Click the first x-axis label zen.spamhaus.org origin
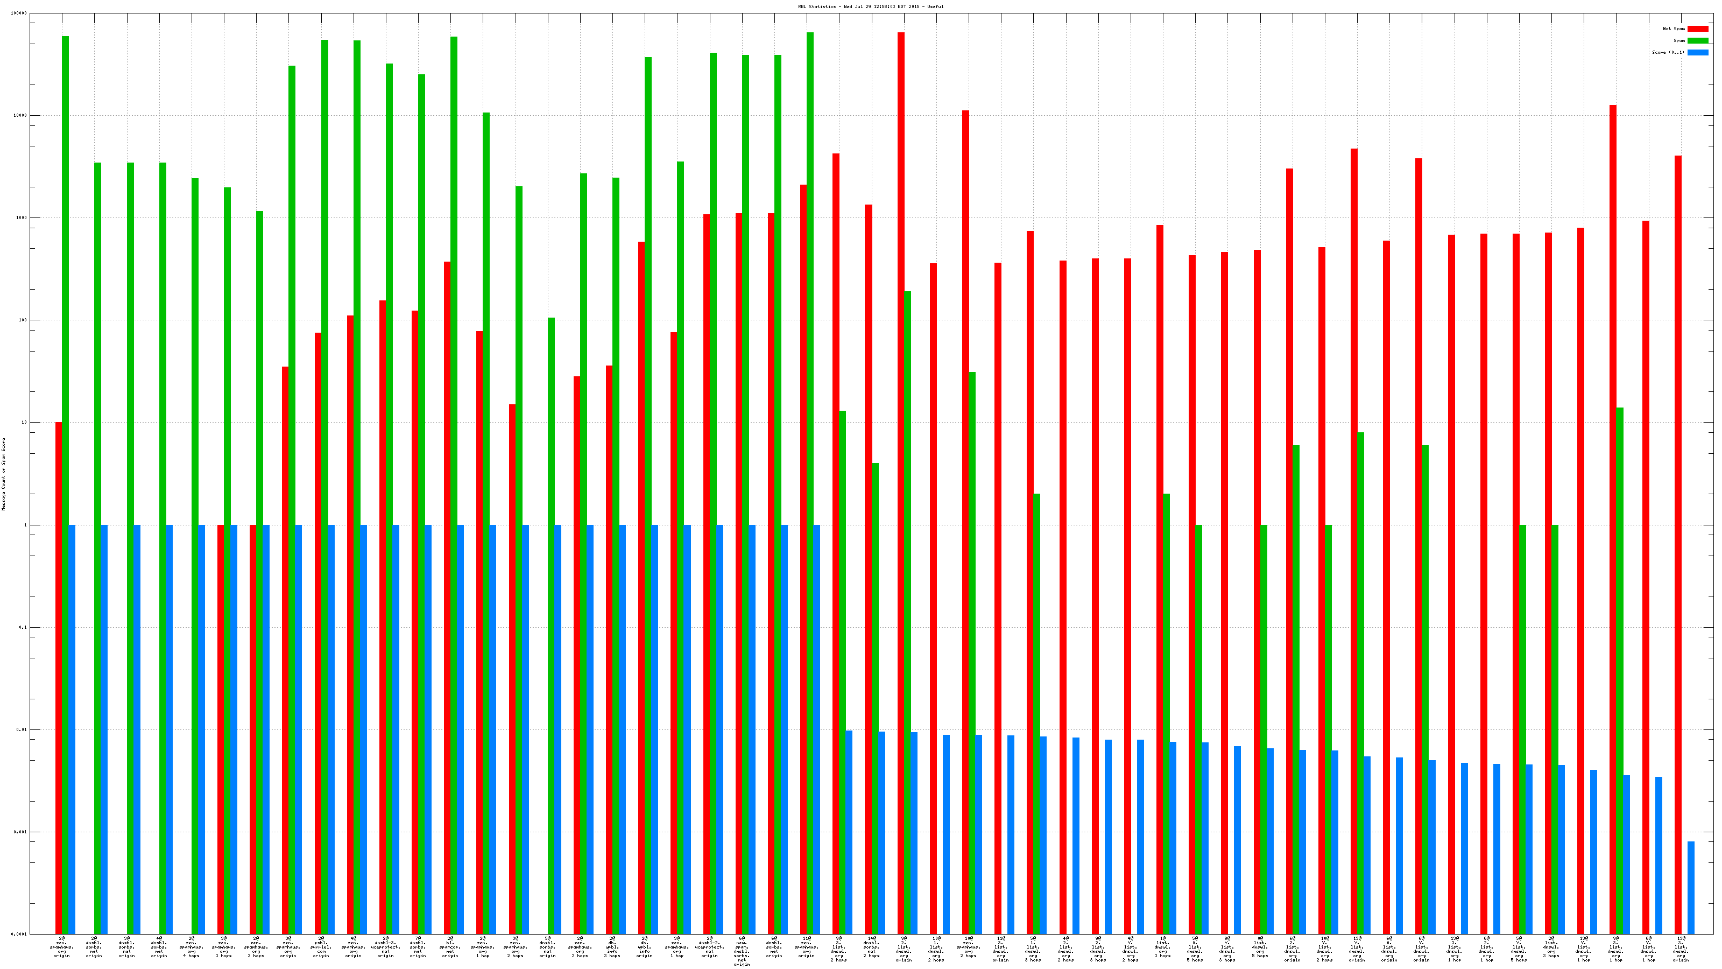Screen dimensions: 1722x969 61,947
